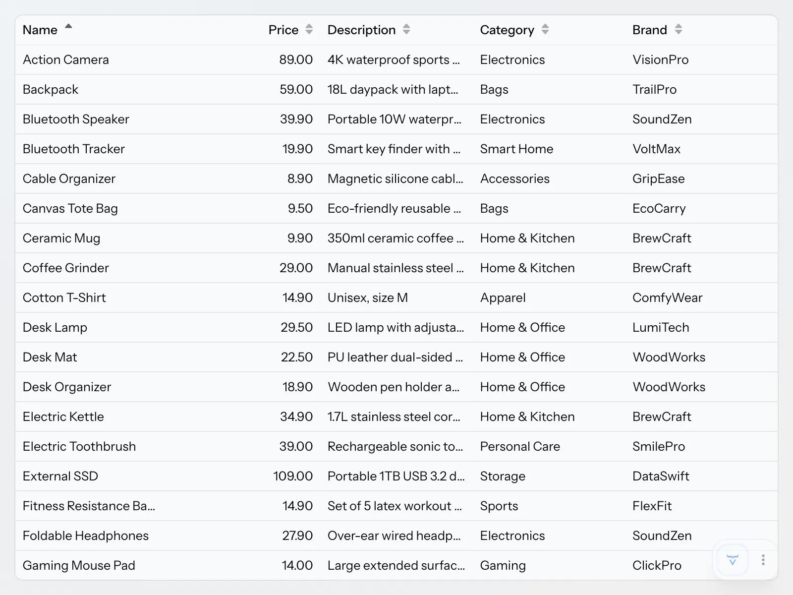Viewport: 793px width, 595px height.
Task: Click the Desk Organizer name cell
Action: pyautogui.click(x=67, y=387)
